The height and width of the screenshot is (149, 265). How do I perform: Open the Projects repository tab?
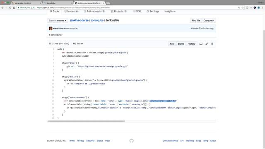tap(119, 11)
